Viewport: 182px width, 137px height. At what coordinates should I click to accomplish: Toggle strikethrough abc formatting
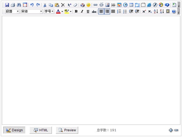coord(94,12)
